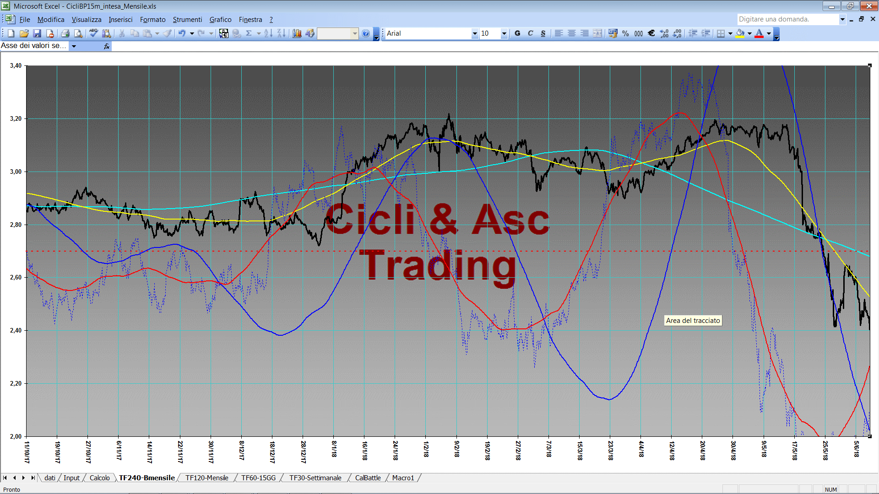Open the Fill Color dropdown arrow

[749, 33]
